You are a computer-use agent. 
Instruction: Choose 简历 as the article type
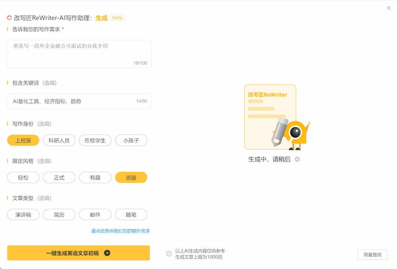(59, 214)
